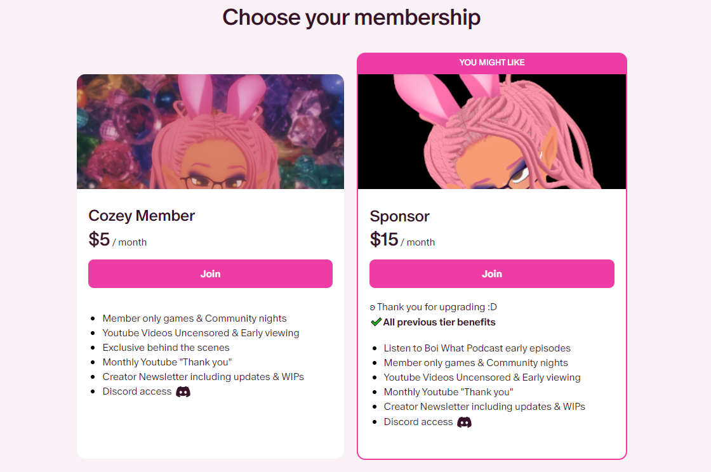Open the Sponsor tier banner image

[x=492, y=131]
